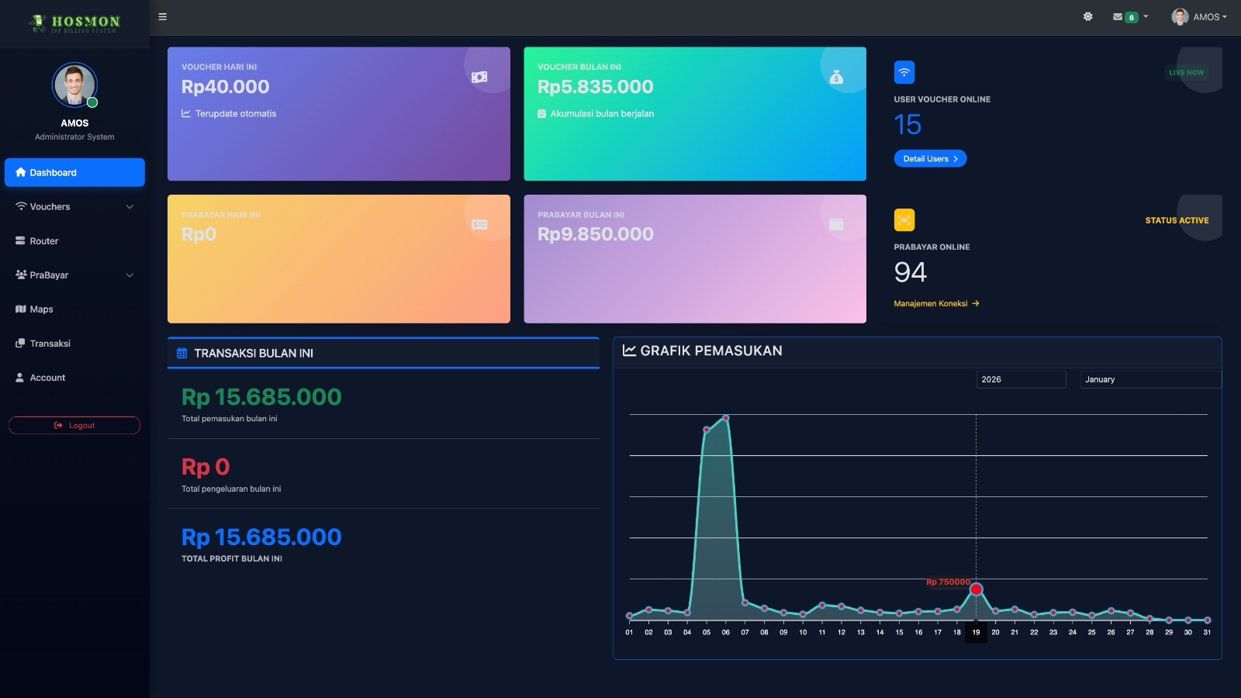1241x698 pixels.
Task: Click the yellow Prabayar Online icon
Action: (904, 220)
